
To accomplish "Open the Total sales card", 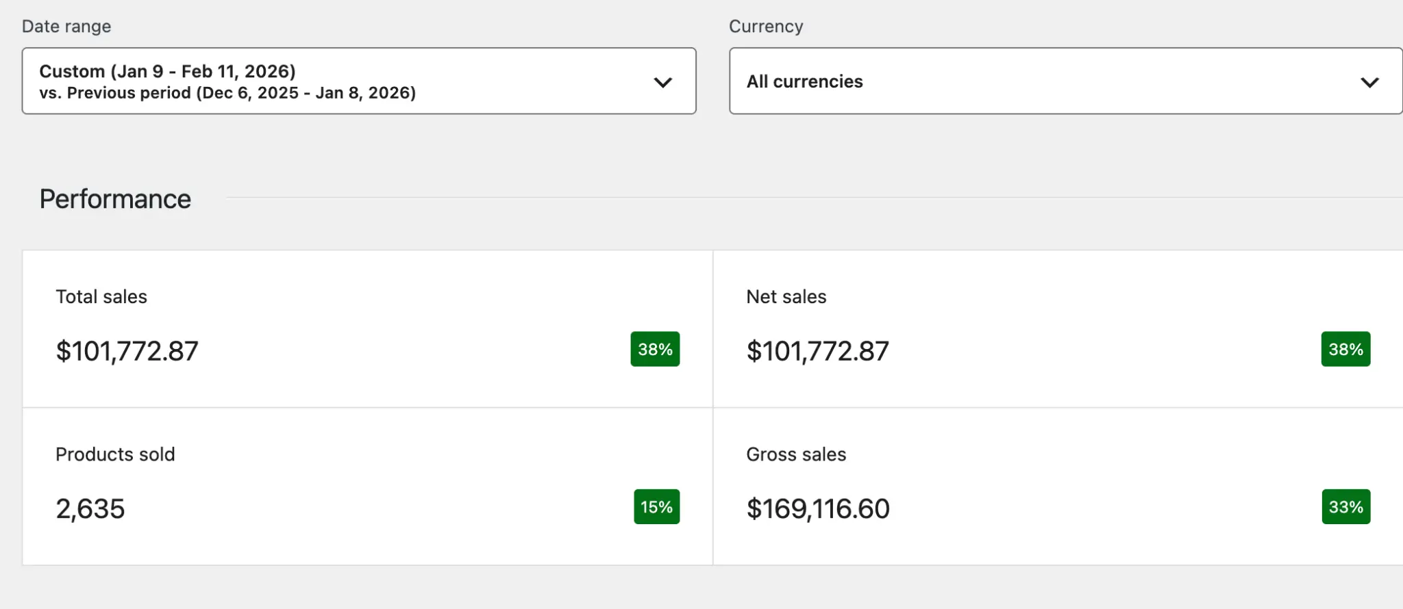I will coord(368,329).
